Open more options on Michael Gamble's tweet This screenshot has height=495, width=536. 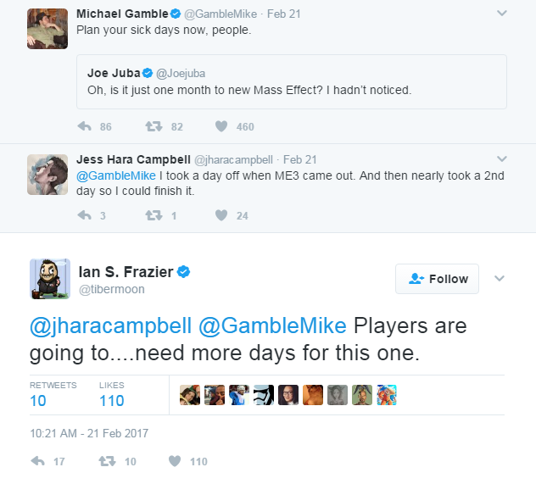(501, 14)
